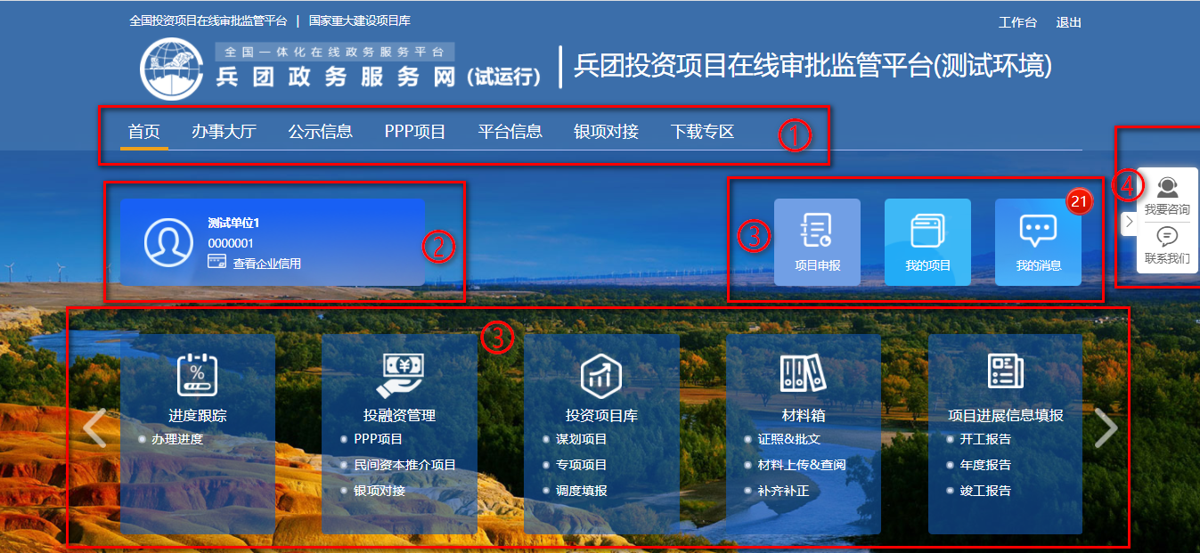Click the 查看企业信用 link
This screenshot has height=553, width=1200.
(266, 264)
